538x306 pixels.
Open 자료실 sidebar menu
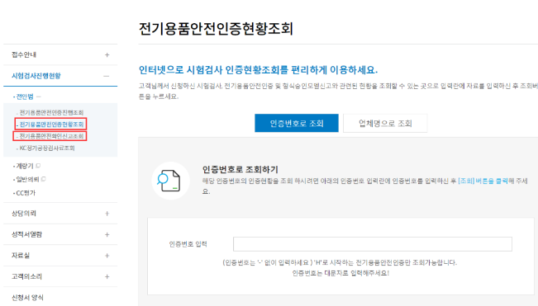[x=21, y=256]
